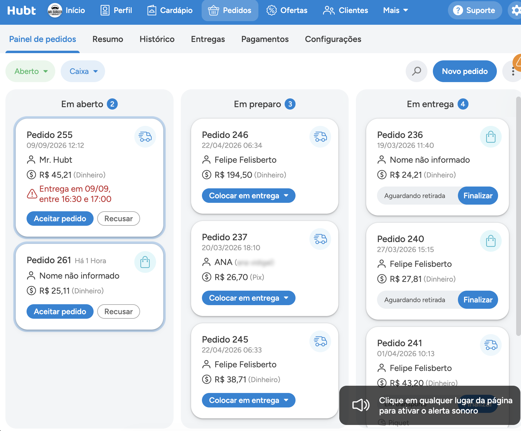Screen dimensions: 521x431
Task: Switch to the Pagamentos tab
Action: (265, 39)
